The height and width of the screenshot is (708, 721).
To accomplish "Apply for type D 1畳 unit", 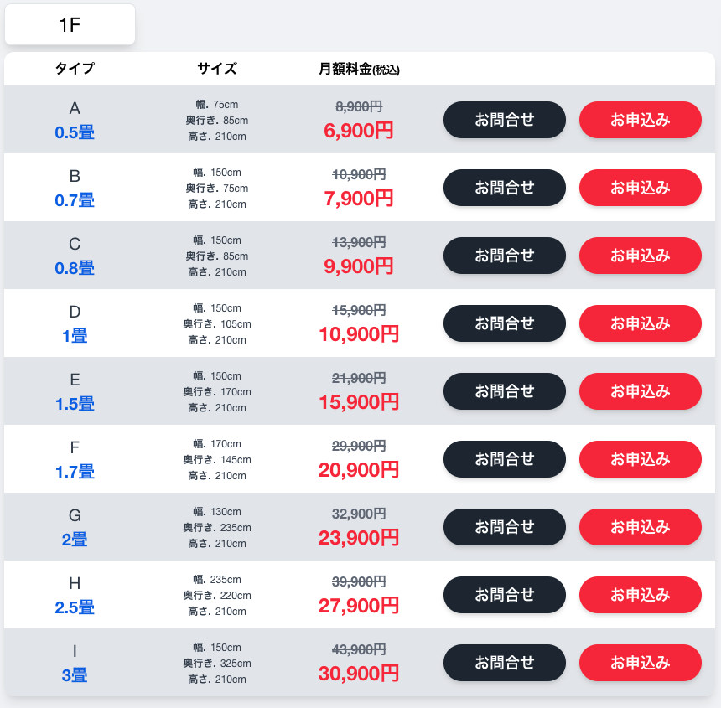I will pos(640,323).
